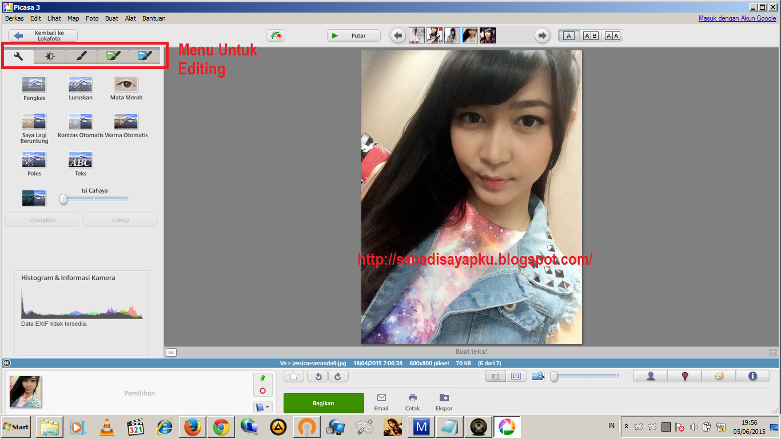The height and width of the screenshot is (439, 781).
Task: Select the first filmstrip thumbnail
Action: click(x=417, y=35)
